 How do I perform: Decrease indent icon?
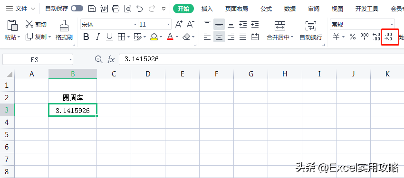[x=243, y=24]
